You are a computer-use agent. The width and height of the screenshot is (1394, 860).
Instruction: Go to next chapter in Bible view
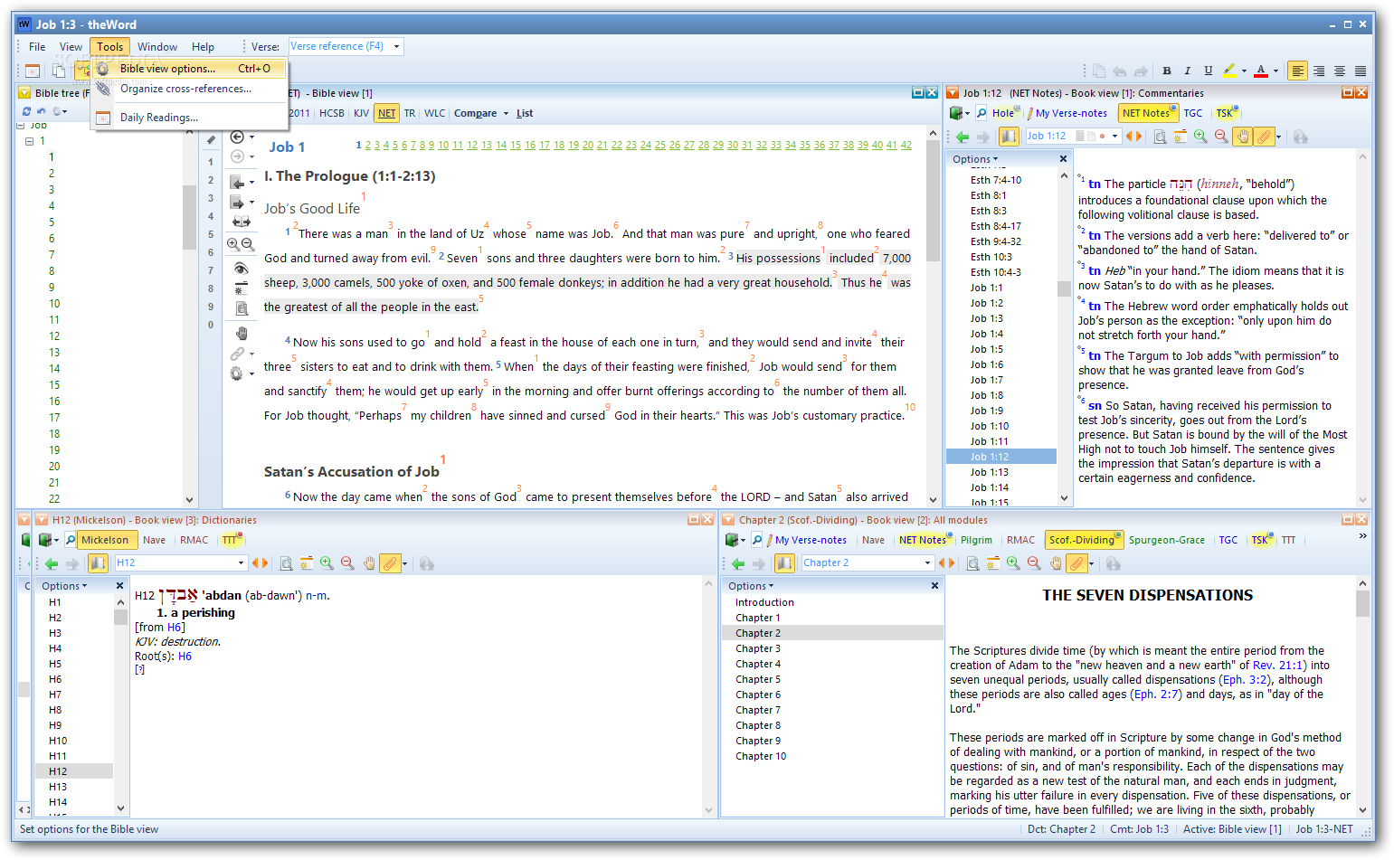(238, 203)
